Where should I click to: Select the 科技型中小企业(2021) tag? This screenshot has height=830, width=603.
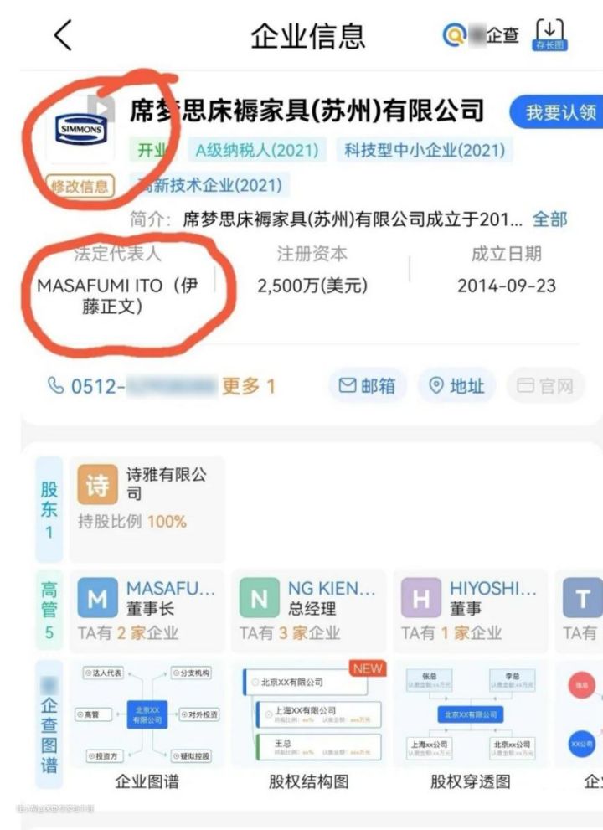click(x=425, y=150)
